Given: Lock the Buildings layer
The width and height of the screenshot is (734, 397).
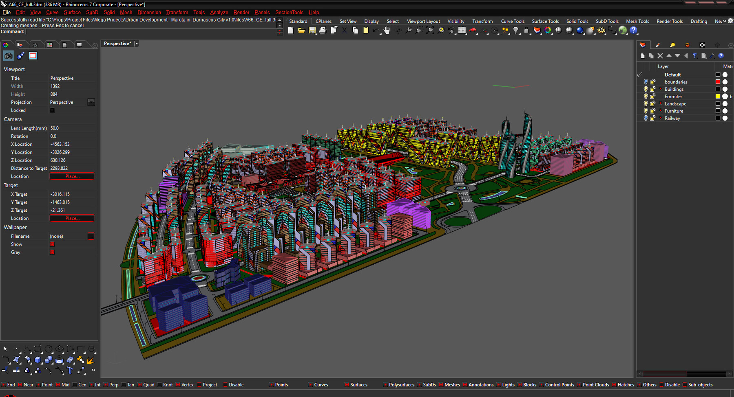Looking at the screenshot, I should point(652,89).
